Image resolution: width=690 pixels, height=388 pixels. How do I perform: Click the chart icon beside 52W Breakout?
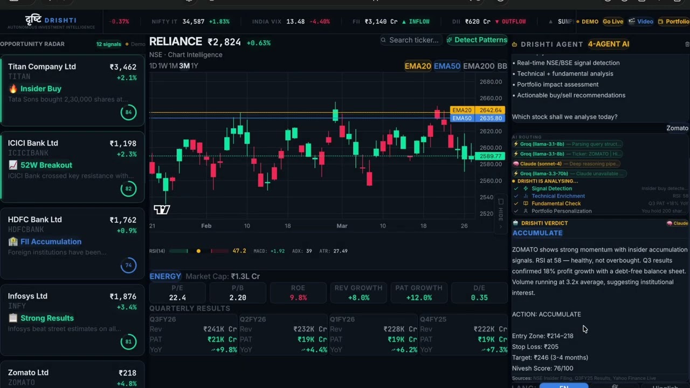click(x=13, y=165)
